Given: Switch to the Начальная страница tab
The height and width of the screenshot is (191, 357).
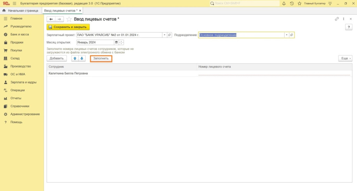Looking at the screenshot, I should click(x=20, y=11).
